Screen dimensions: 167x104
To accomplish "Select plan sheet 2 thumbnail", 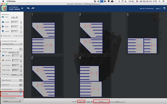I will click(x=47, y=77).
